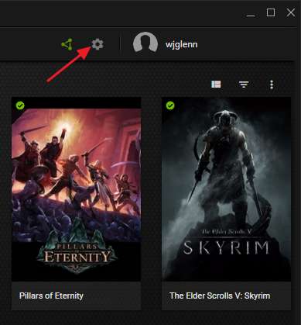Open the three-dot more options menu
This screenshot has width=301, height=325.
pyautogui.click(x=272, y=85)
